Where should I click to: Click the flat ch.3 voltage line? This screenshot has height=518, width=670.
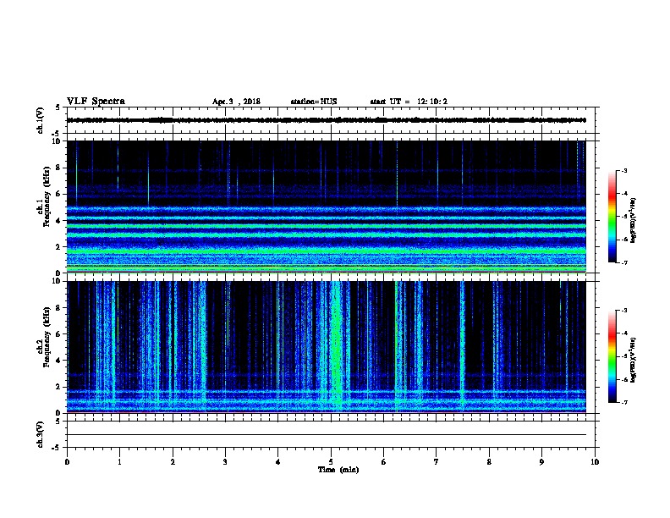pyautogui.click(x=327, y=435)
